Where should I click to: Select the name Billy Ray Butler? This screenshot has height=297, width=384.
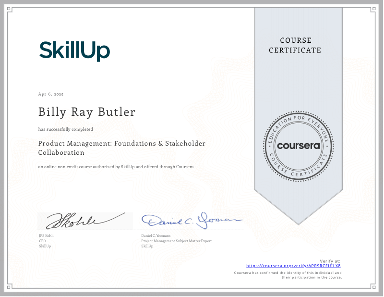(87, 112)
